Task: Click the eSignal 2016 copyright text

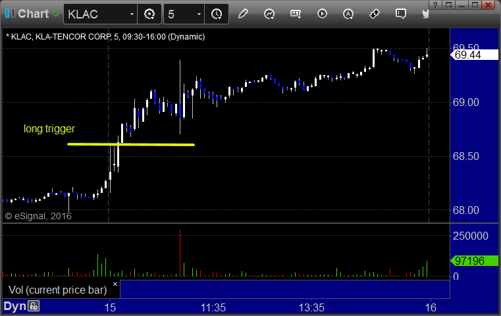Action: (x=38, y=217)
